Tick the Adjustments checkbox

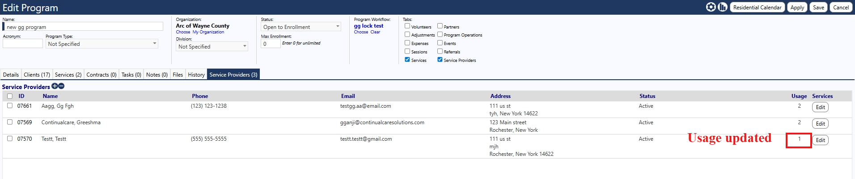407,34
